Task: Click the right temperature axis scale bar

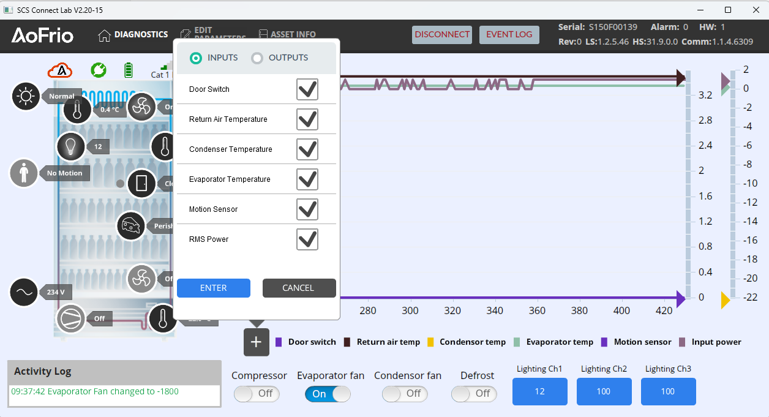Action: tap(734, 185)
